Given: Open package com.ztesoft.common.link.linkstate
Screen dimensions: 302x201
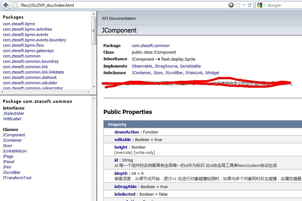Looking at the screenshot, I should point(33,72).
